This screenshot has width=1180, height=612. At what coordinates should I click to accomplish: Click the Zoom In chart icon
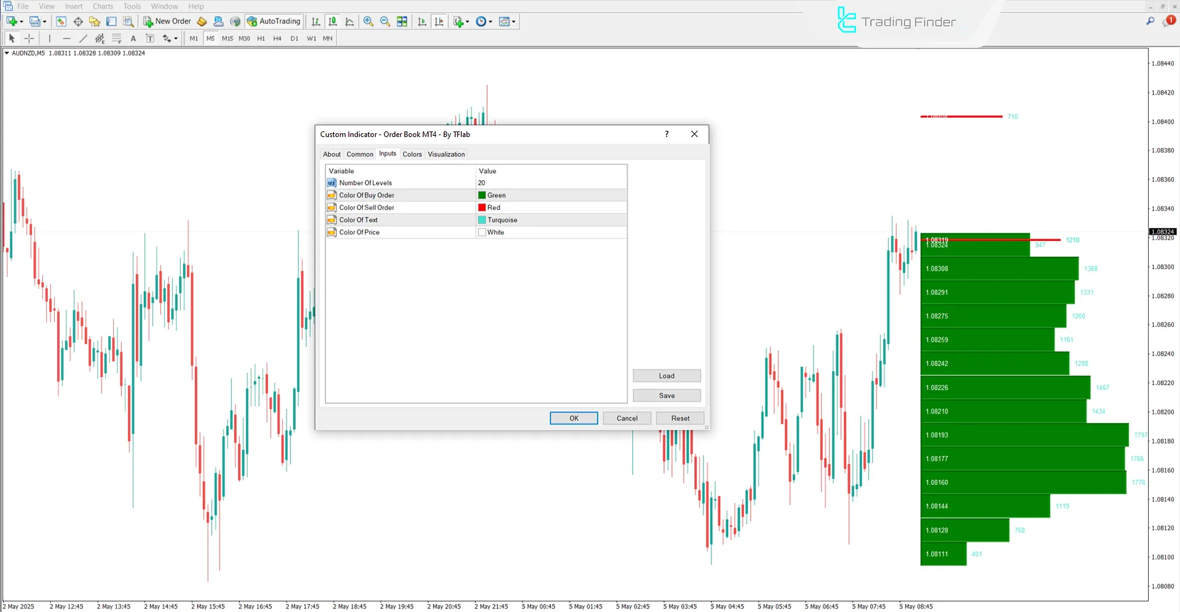pyautogui.click(x=368, y=22)
